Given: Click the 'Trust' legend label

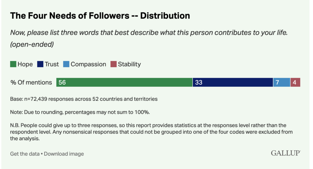Looking at the screenshot, I should [52, 64].
